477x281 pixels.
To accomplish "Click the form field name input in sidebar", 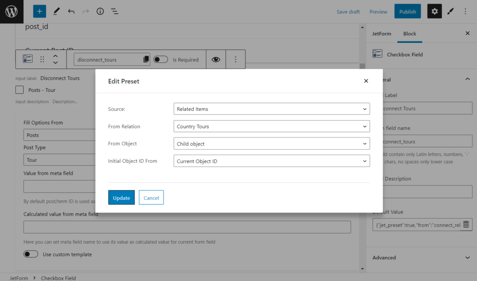I will pyautogui.click(x=428, y=141).
